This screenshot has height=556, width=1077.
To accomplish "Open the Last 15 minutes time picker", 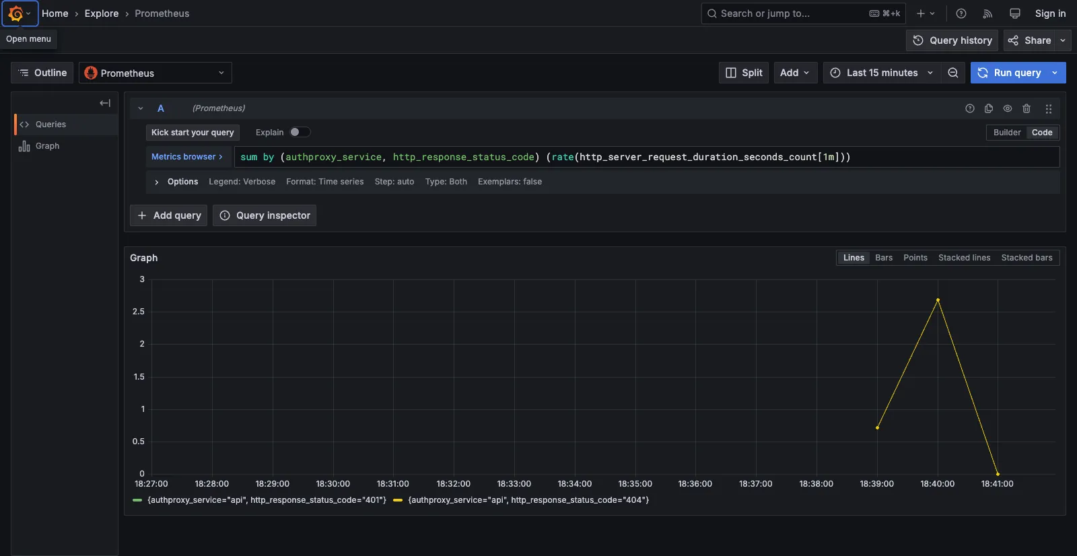I will coord(882,73).
